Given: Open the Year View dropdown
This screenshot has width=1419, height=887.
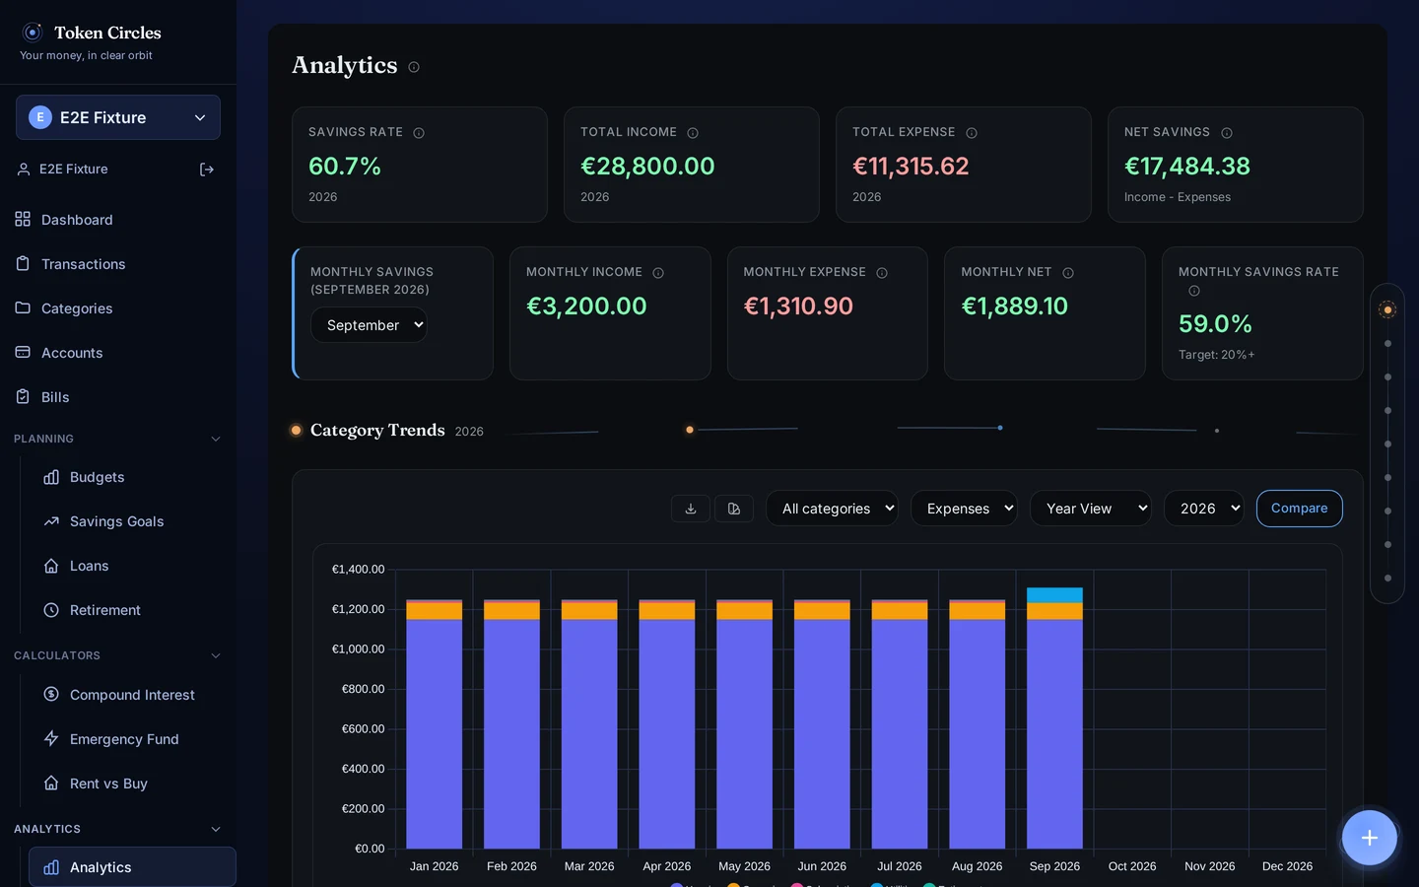Looking at the screenshot, I should (x=1091, y=509).
